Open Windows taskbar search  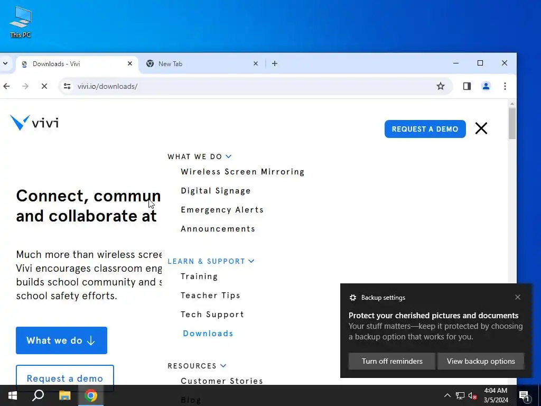tap(38, 395)
